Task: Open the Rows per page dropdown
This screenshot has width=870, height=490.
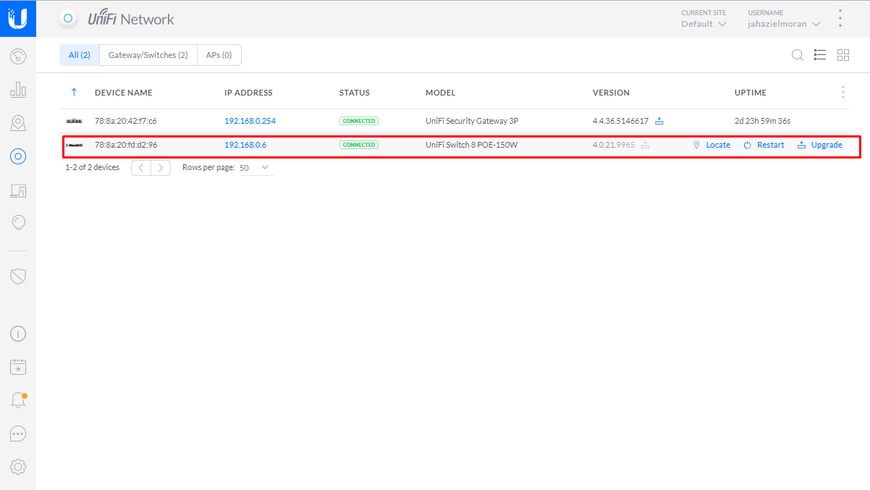Action: [256, 167]
